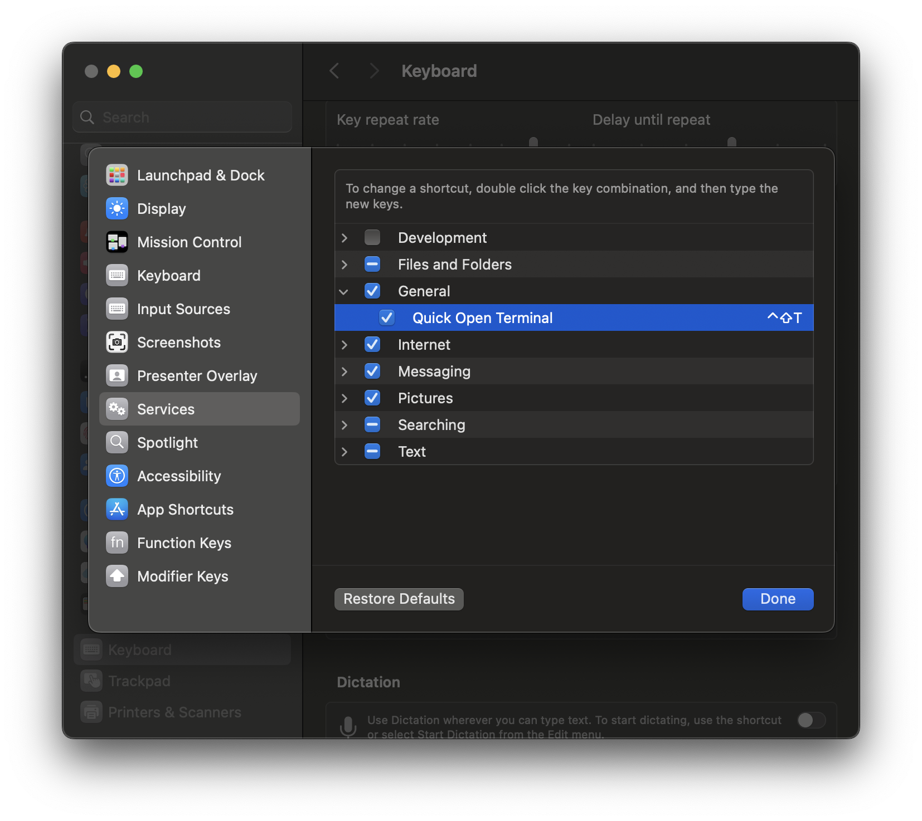Uncheck the Quick Open Terminal checkbox
Image resolution: width=922 pixels, height=821 pixels.
point(387,318)
